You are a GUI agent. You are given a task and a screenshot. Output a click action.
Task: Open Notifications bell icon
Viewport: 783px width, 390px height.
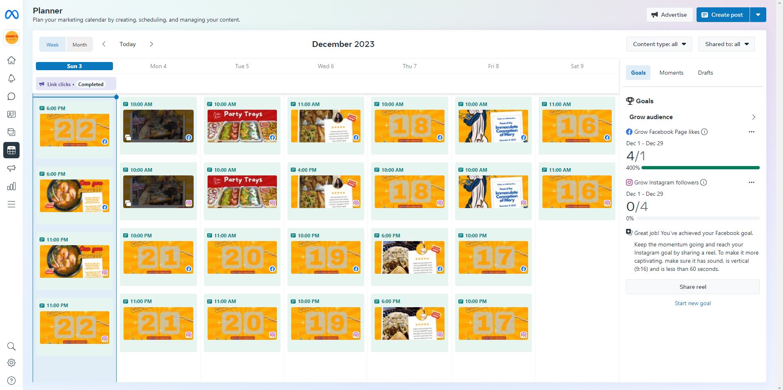coord(11,78)
